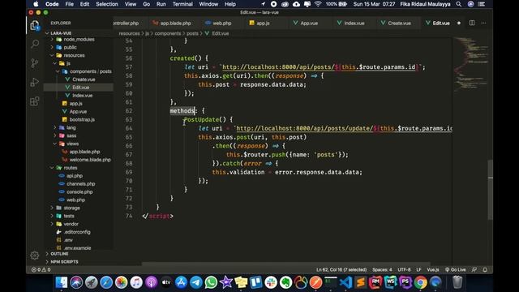
Task: Open Spotlight search in menu bar
Action: pos(459,4)
